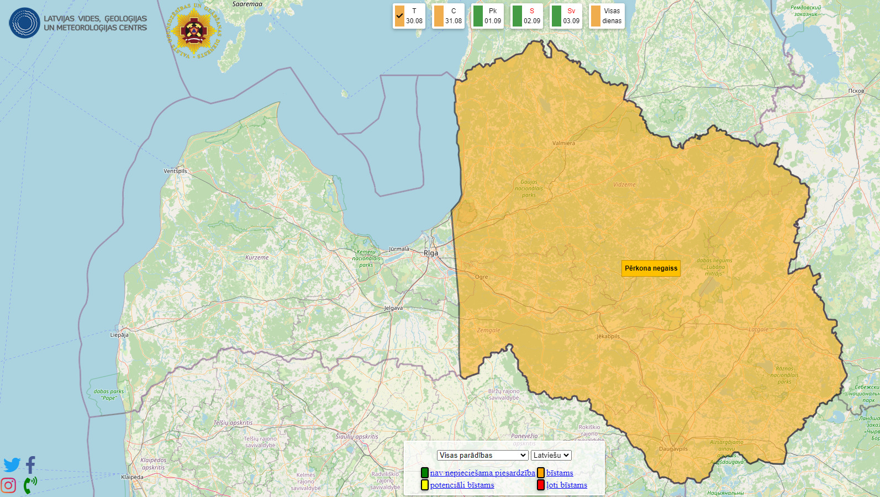
Task: Open the Twitter bird icon
Action: [12, 465]
